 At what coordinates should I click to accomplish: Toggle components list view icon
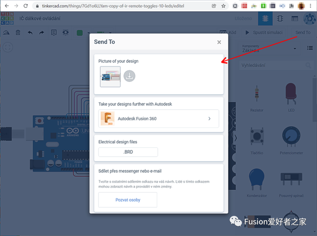click(310, 48)
